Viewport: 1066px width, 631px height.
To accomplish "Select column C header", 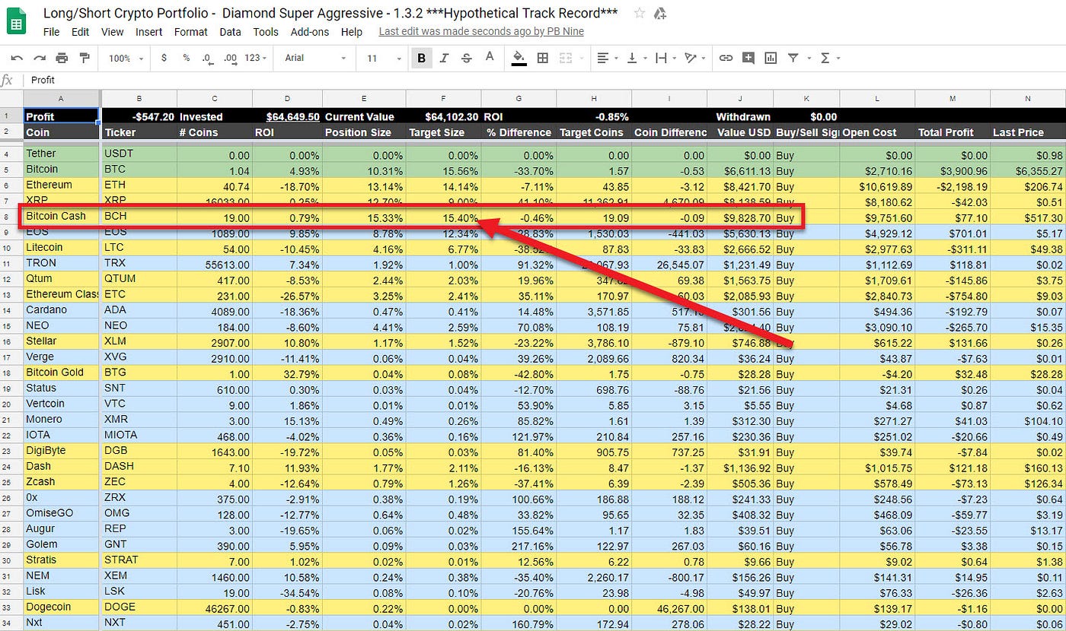I will [x=215, y=99].
